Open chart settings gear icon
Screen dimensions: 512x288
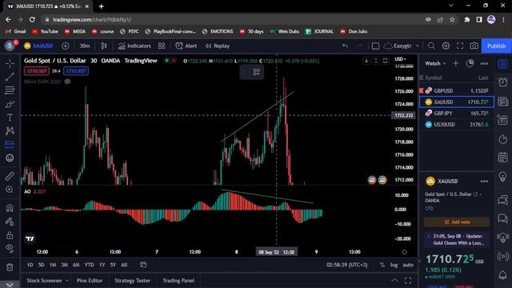click(x=446, y=46)
